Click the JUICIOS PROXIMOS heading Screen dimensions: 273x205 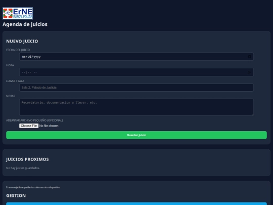coord(27,159)
